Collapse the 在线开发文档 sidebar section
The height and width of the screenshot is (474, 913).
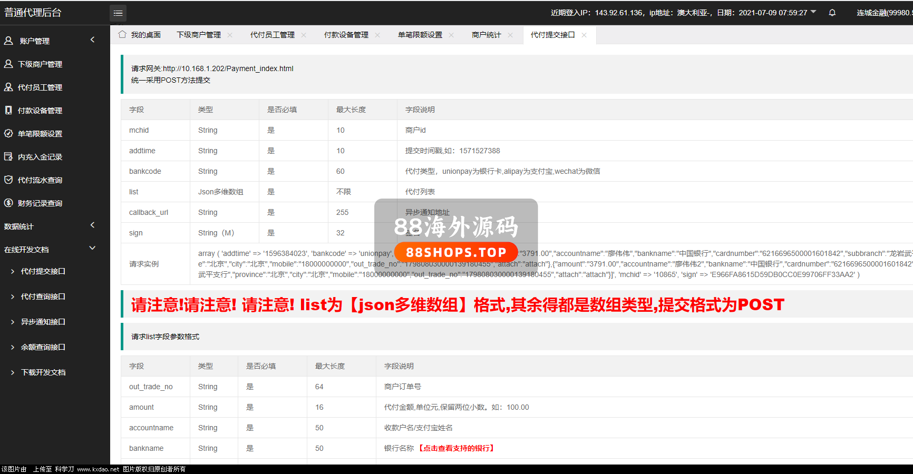92,248
